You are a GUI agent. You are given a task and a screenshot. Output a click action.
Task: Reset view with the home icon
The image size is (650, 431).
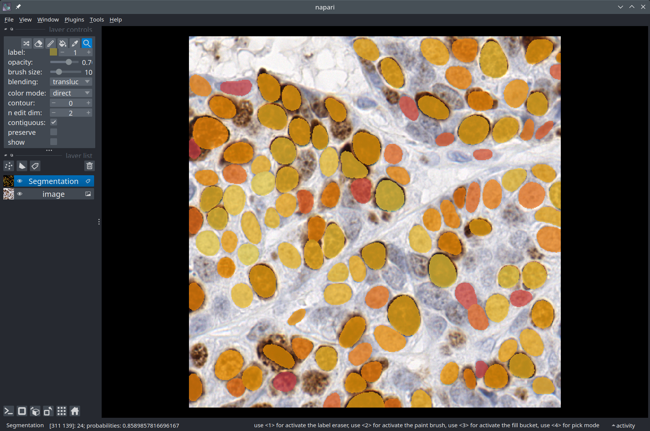[x=75, y=411]
